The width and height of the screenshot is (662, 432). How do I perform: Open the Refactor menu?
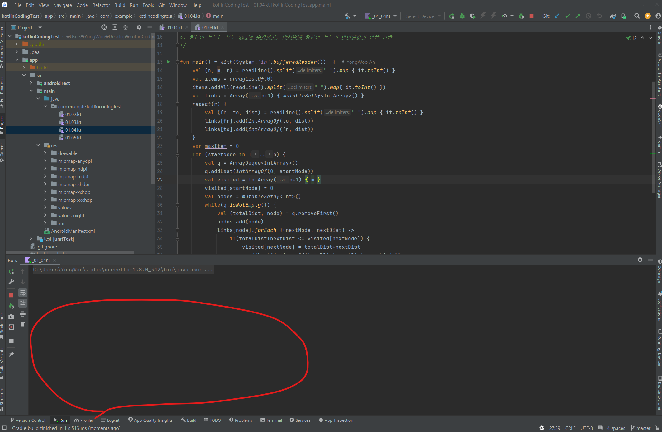point(101,5)
